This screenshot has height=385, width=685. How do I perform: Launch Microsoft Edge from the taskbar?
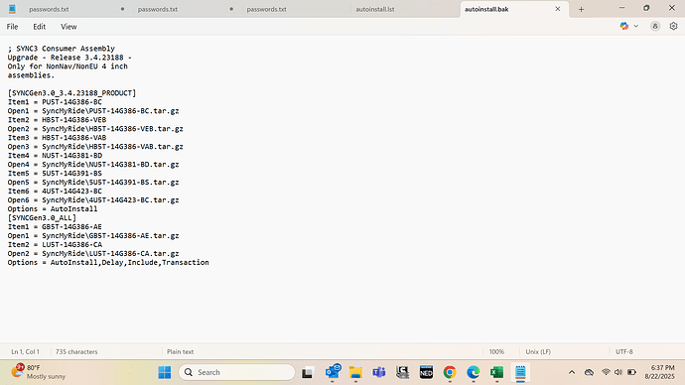coord(474,372)
